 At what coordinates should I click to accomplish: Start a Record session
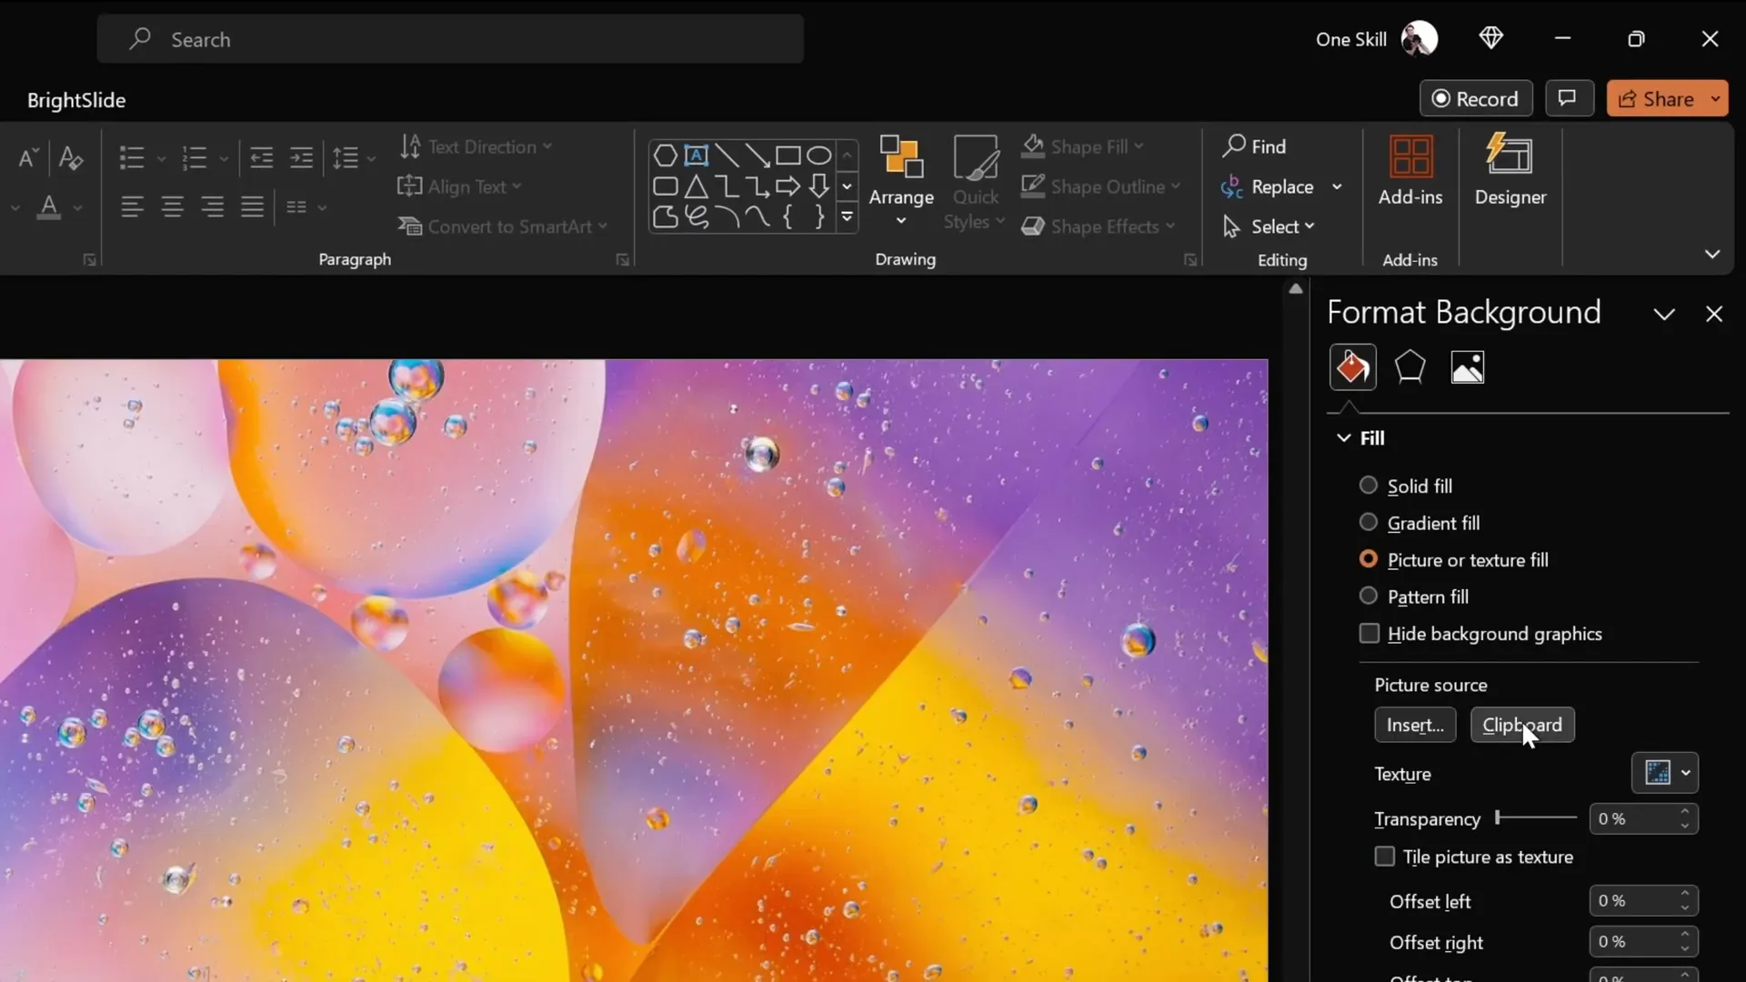tap(1475, 98)
